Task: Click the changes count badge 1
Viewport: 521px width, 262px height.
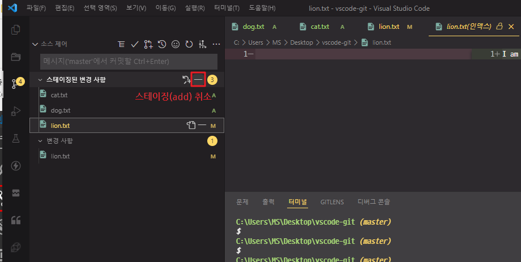Action: pos(212,141)
